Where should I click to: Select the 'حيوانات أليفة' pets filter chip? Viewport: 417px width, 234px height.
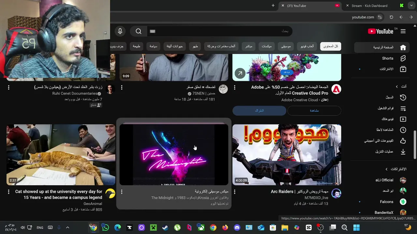click(x=175, y=46)
